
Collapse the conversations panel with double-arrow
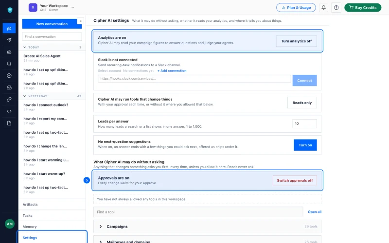click(x=80, y=21)
